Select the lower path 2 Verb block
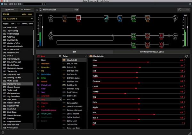Image resolution: width=192 pixels, height=135 pixels. 148,44
